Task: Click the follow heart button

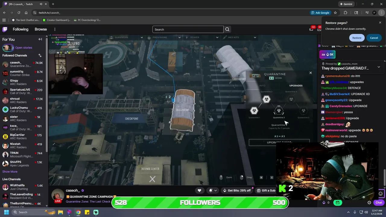Action: (x=199, y=190)
